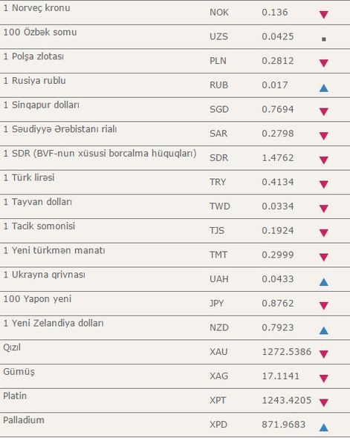Click the red down arrow for NOK
The image size is (350, 438).
pos(323,15)
